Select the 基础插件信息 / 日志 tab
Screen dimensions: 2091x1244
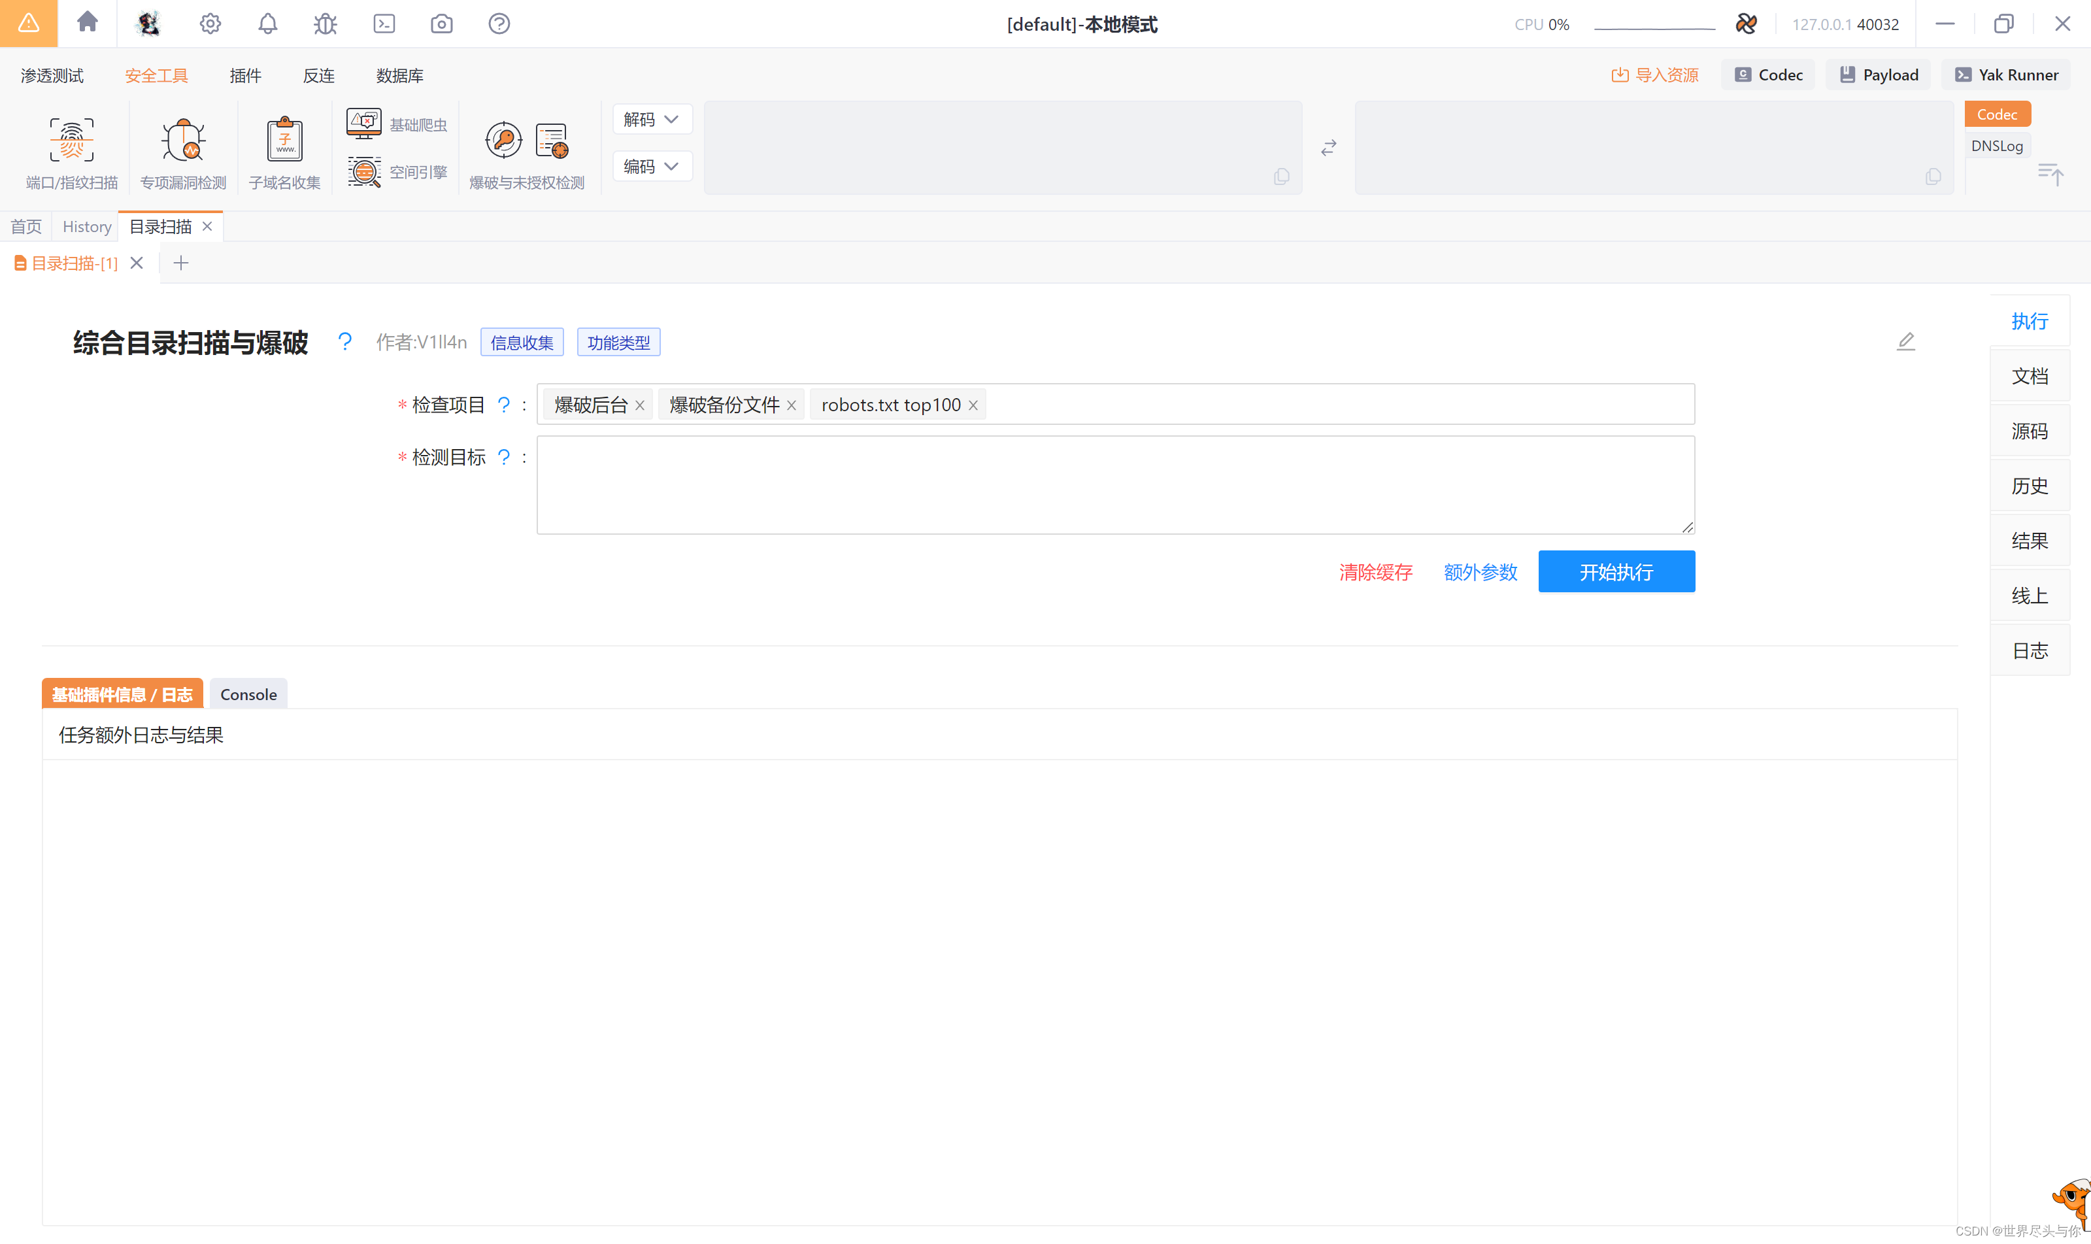coord(122,694)
